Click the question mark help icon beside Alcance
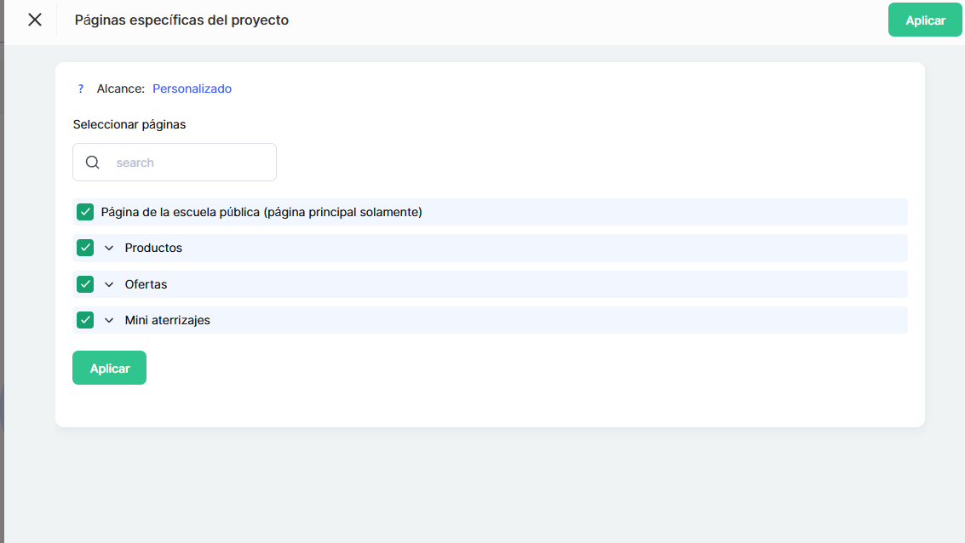This screenshot has width=965, height=543. 81,89
